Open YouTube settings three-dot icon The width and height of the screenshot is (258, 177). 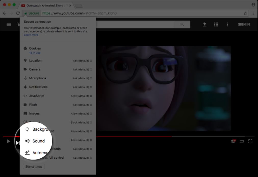(228, 24)
